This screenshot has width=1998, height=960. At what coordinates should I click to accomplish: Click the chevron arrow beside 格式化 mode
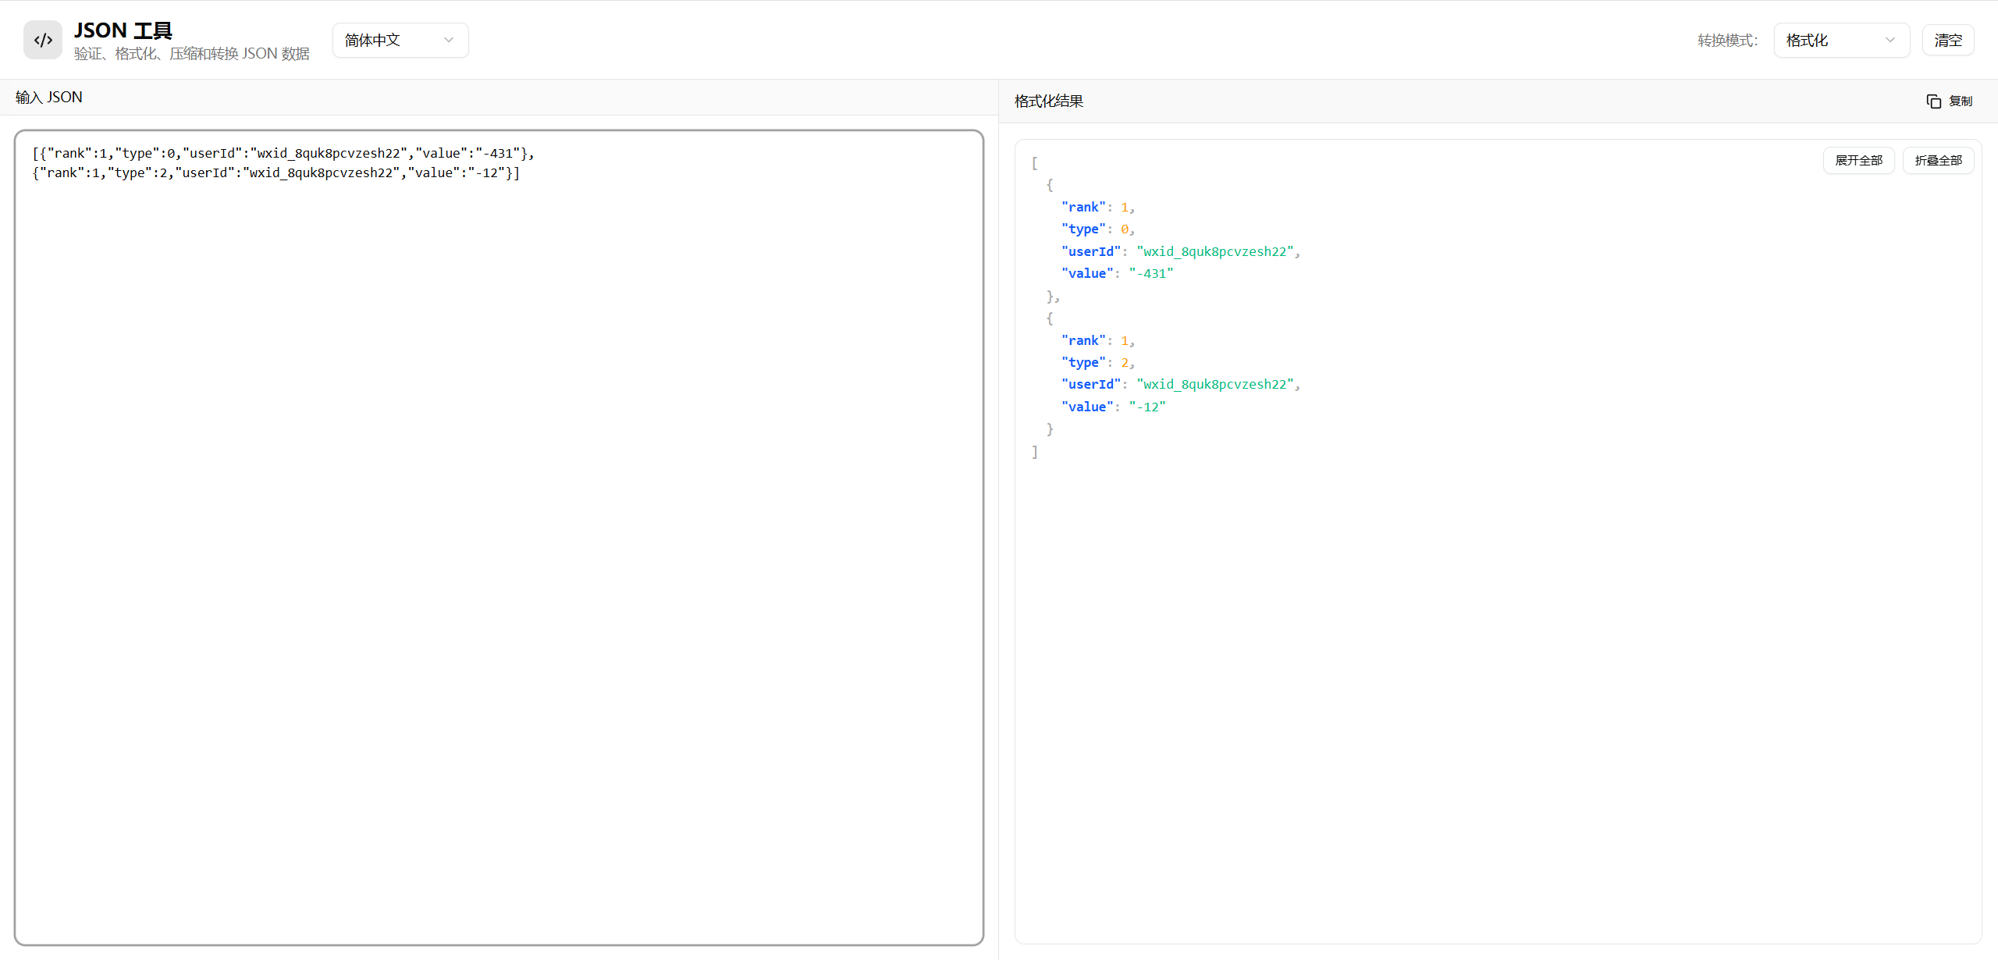[1890, 40]
